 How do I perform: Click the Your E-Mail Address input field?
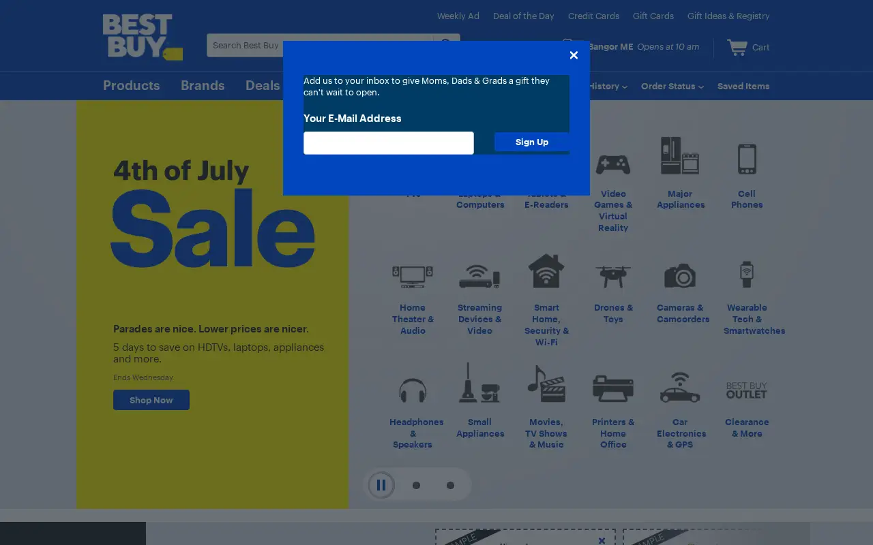point(389,143)
